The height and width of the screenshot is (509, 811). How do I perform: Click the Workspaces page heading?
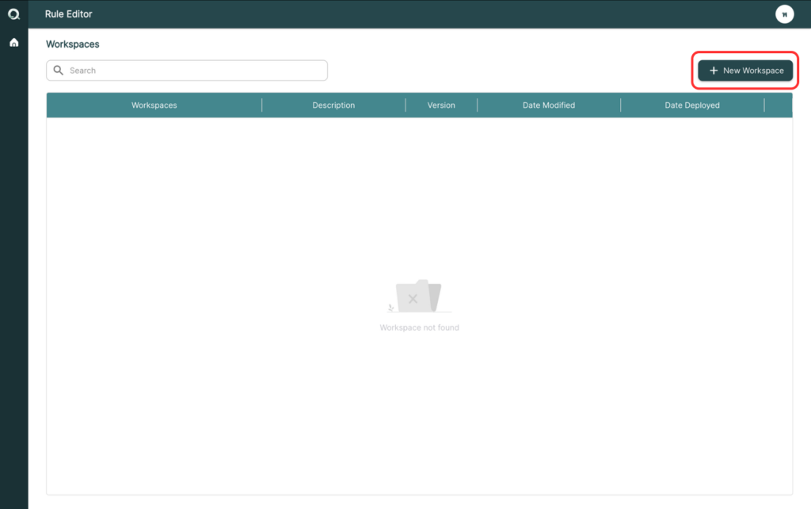[x=72, y=44]
